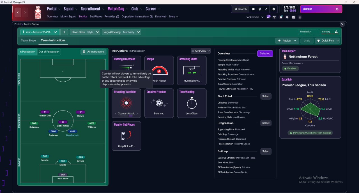Expand the Squad menu
The image size is (359, 193).
click(x=70, y=9)
